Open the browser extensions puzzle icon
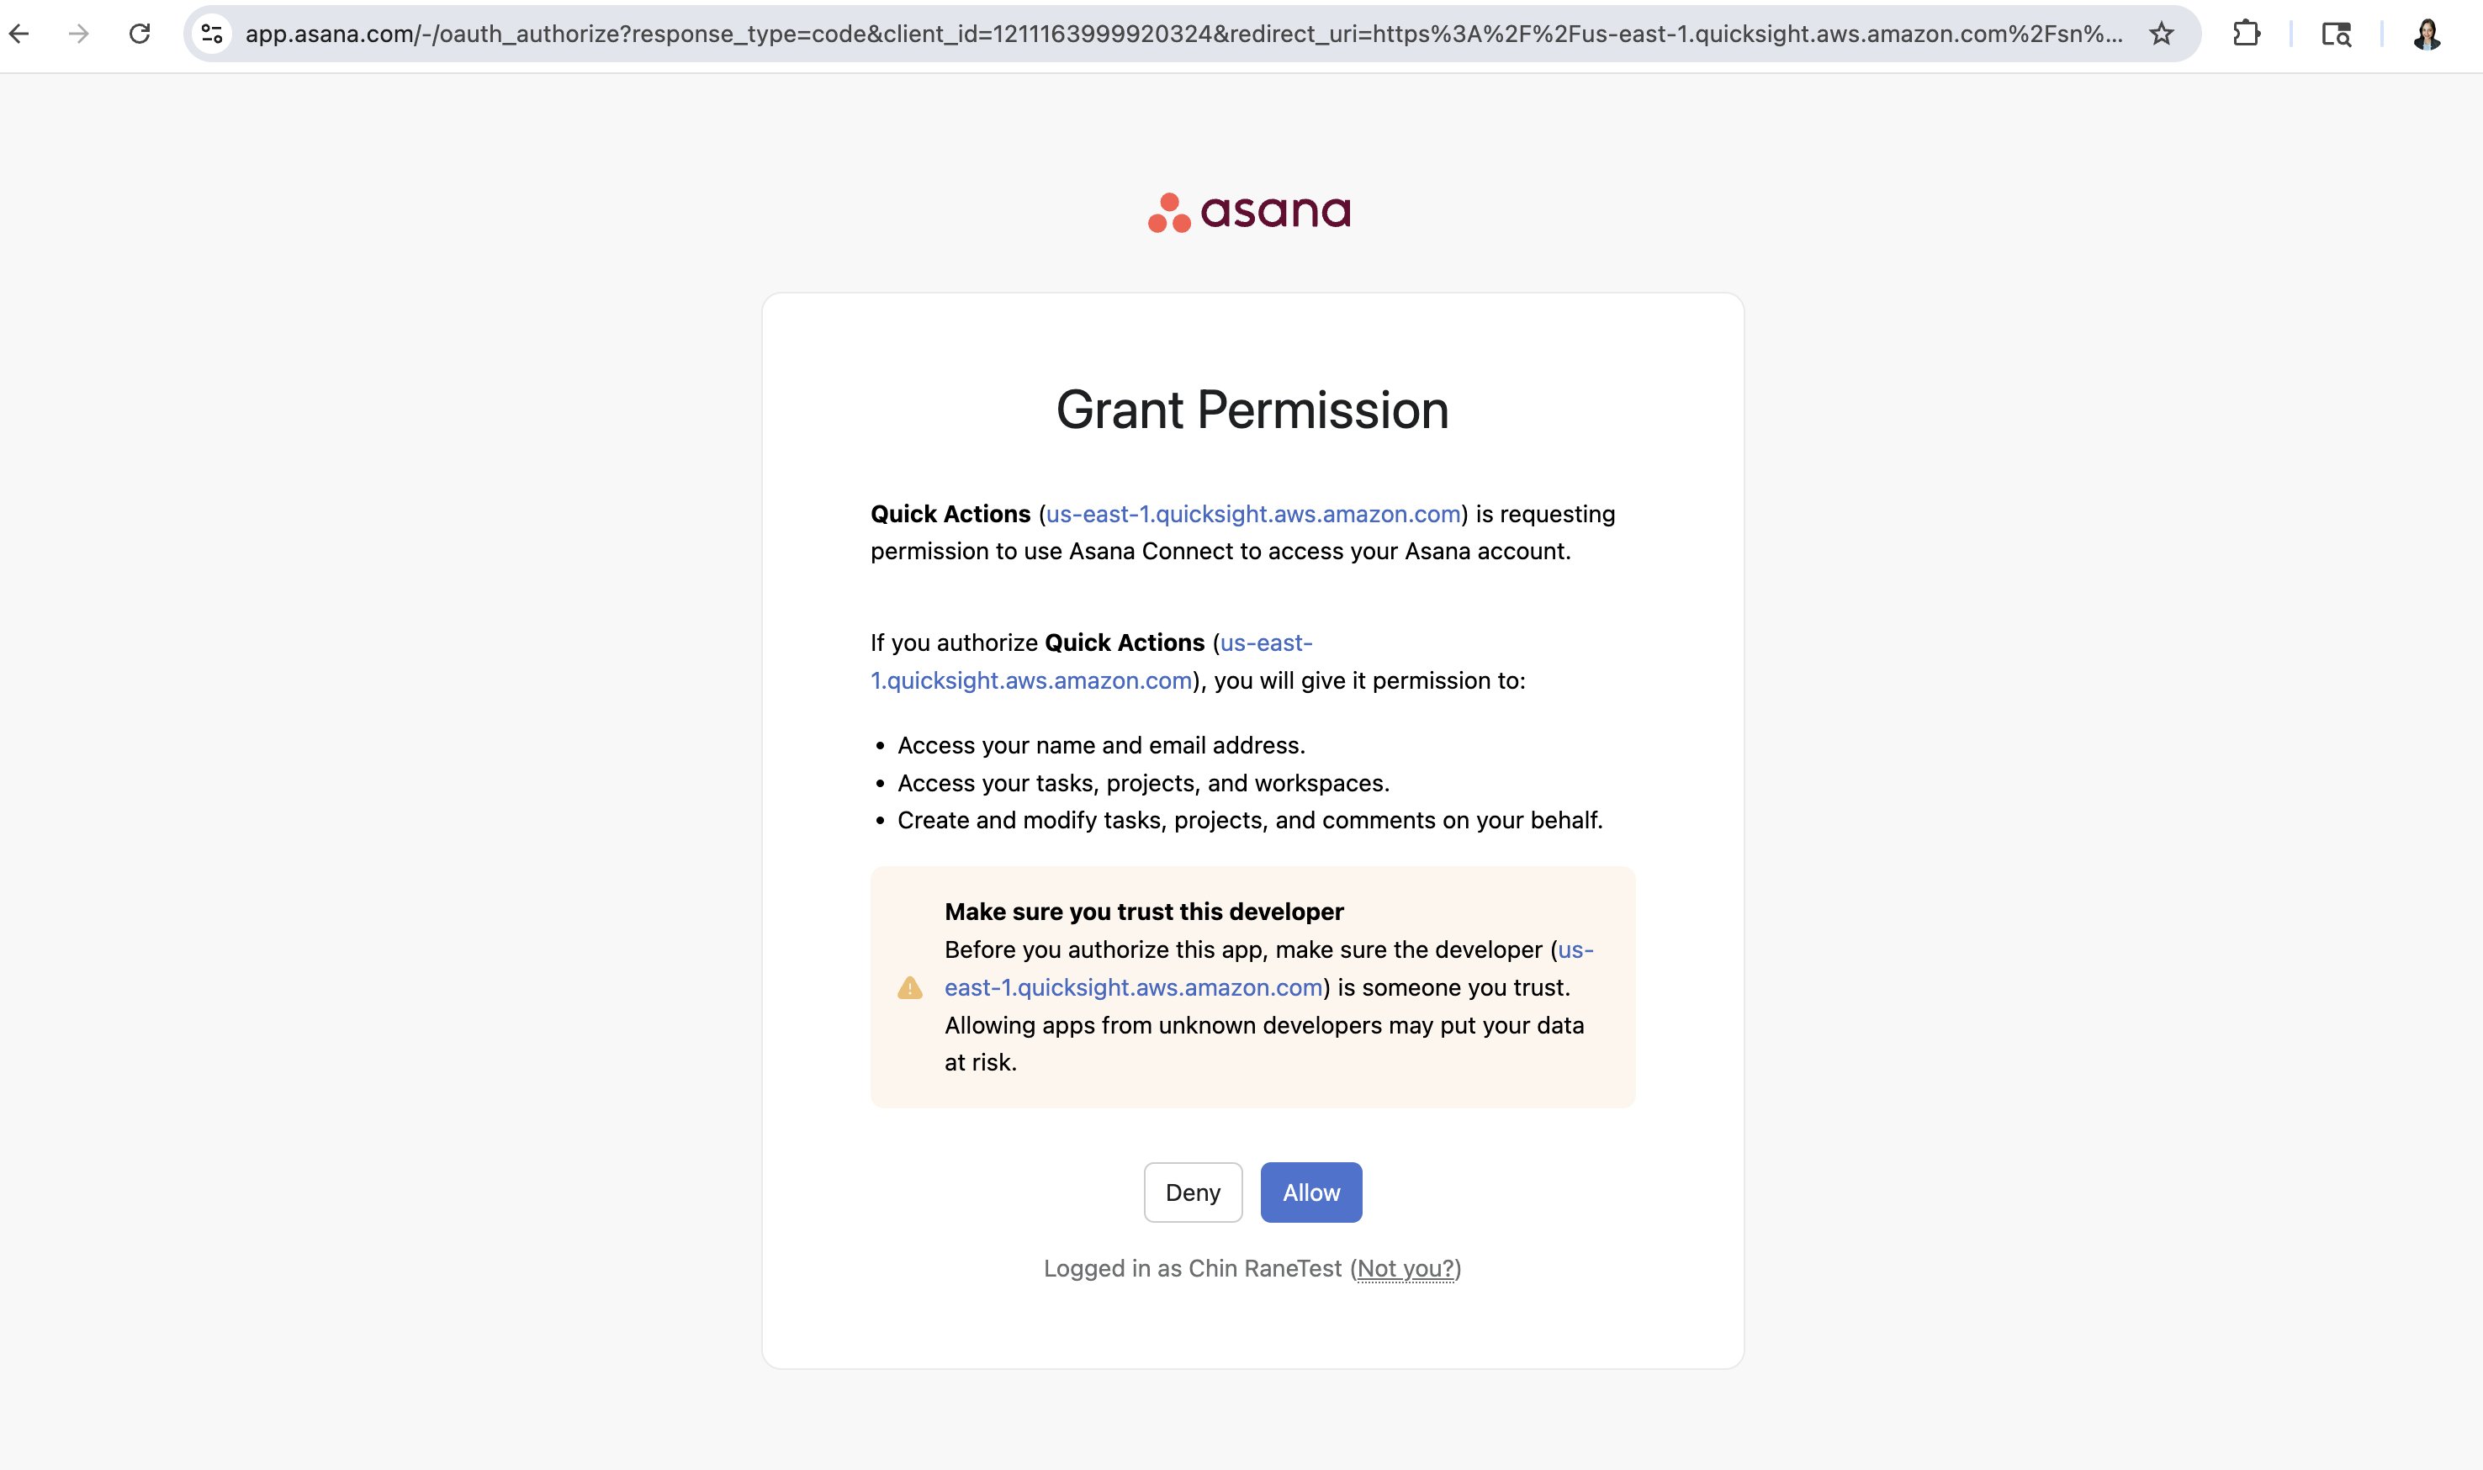Viewport: 2483px width, 1470px height. coord(2247,34)
